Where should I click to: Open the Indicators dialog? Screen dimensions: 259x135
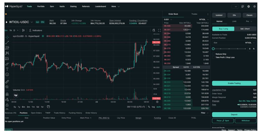(36, 30)
